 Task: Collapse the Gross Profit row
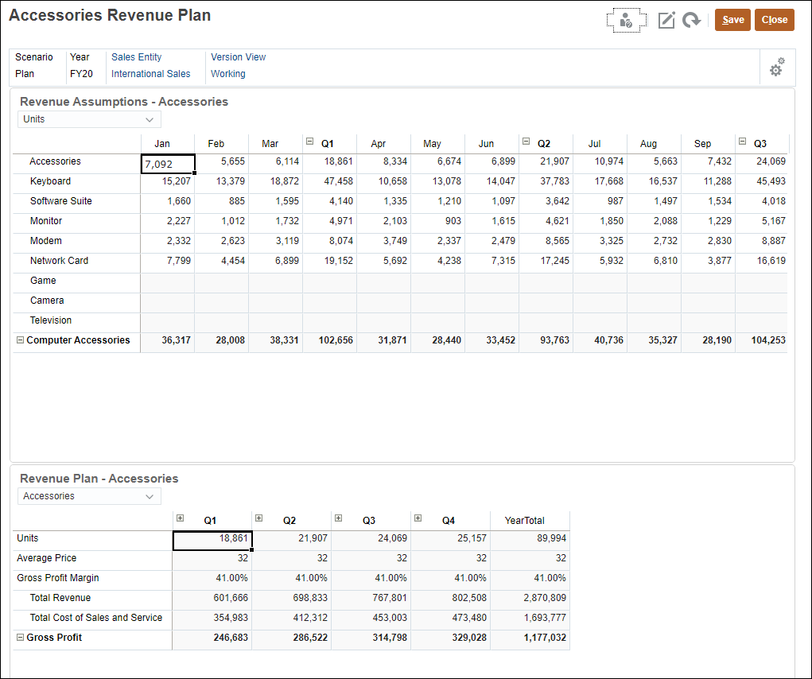[19, 638]
